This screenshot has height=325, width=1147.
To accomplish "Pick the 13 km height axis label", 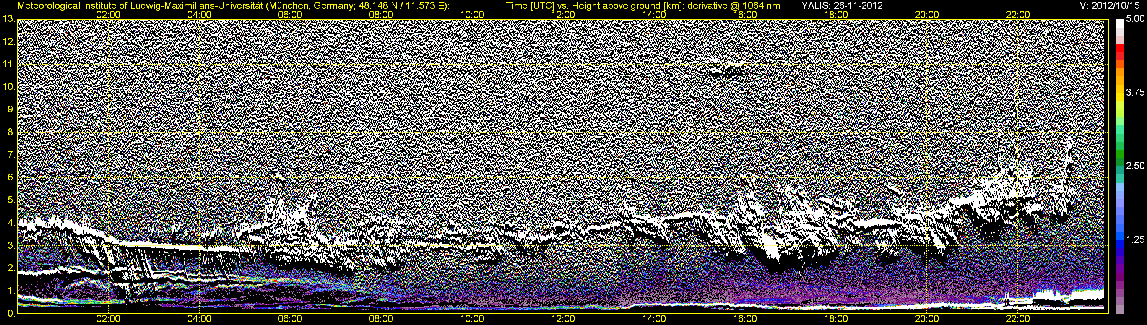I will tap(9, 19).
